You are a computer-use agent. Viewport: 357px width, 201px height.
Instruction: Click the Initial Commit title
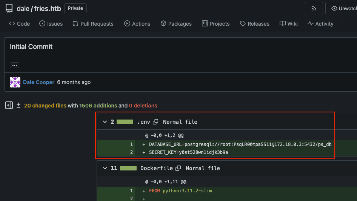[x=31, y=47]
